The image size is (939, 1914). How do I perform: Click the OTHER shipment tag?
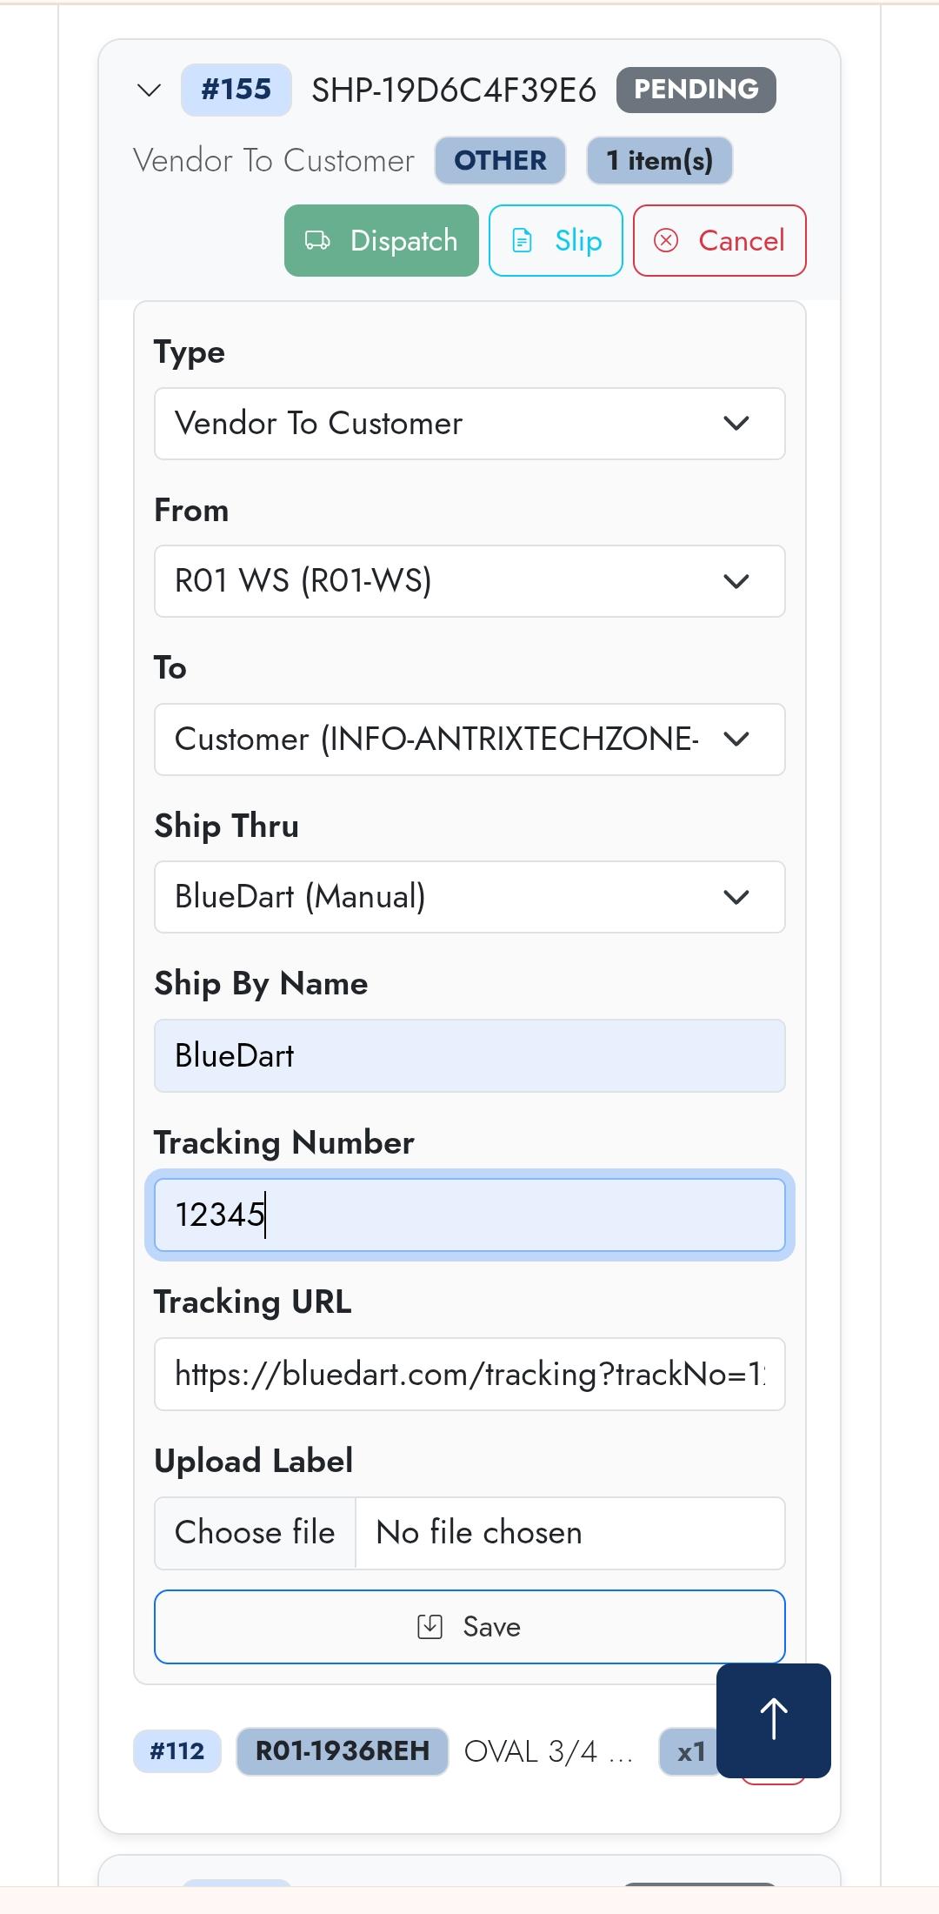500,160
